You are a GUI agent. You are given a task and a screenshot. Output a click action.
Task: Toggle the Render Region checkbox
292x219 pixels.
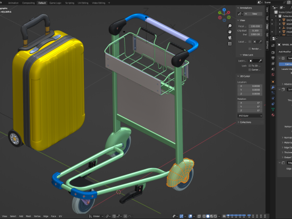pyautogui.click(x=250, y=49)
